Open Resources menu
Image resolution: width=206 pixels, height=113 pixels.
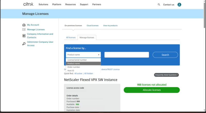click(71, 4)
